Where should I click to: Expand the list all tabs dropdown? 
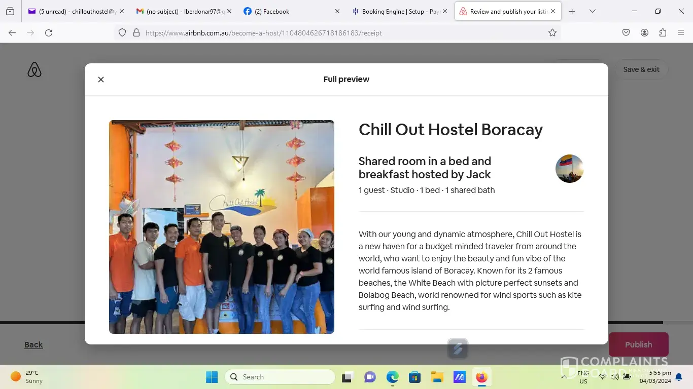point(592,11)
